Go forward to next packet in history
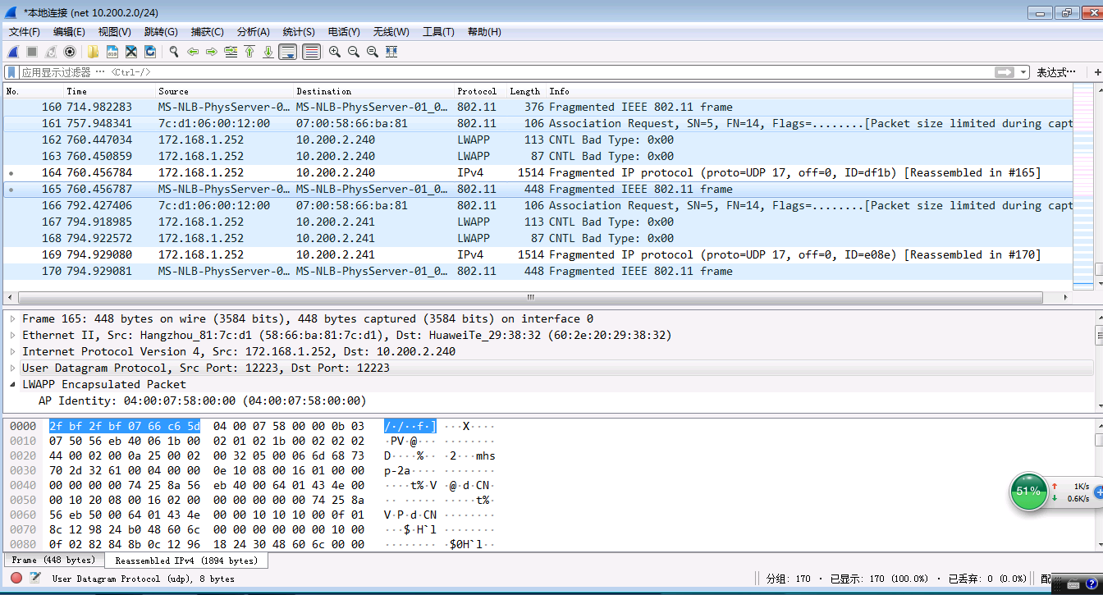 (x=212, y=52)
